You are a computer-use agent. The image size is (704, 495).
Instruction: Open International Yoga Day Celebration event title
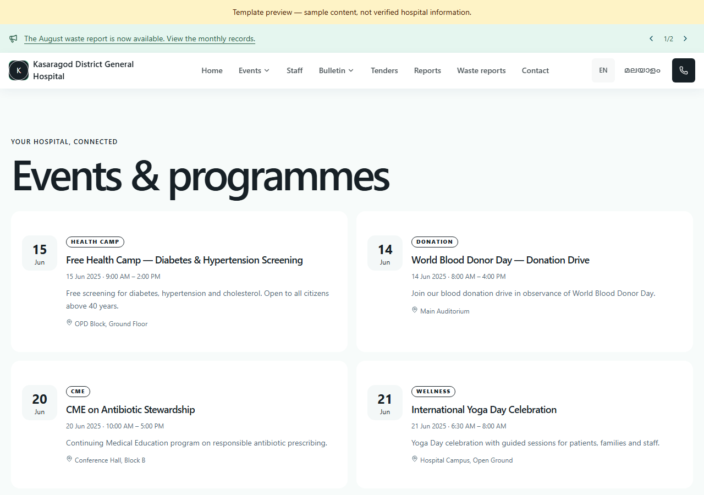pyautogui.click(x=484, y=410)
